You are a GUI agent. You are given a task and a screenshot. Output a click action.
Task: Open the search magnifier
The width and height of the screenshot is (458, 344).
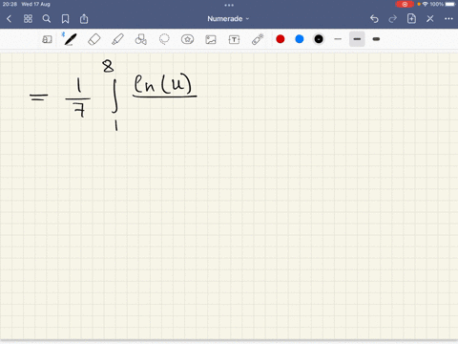[x=47, y=19]
